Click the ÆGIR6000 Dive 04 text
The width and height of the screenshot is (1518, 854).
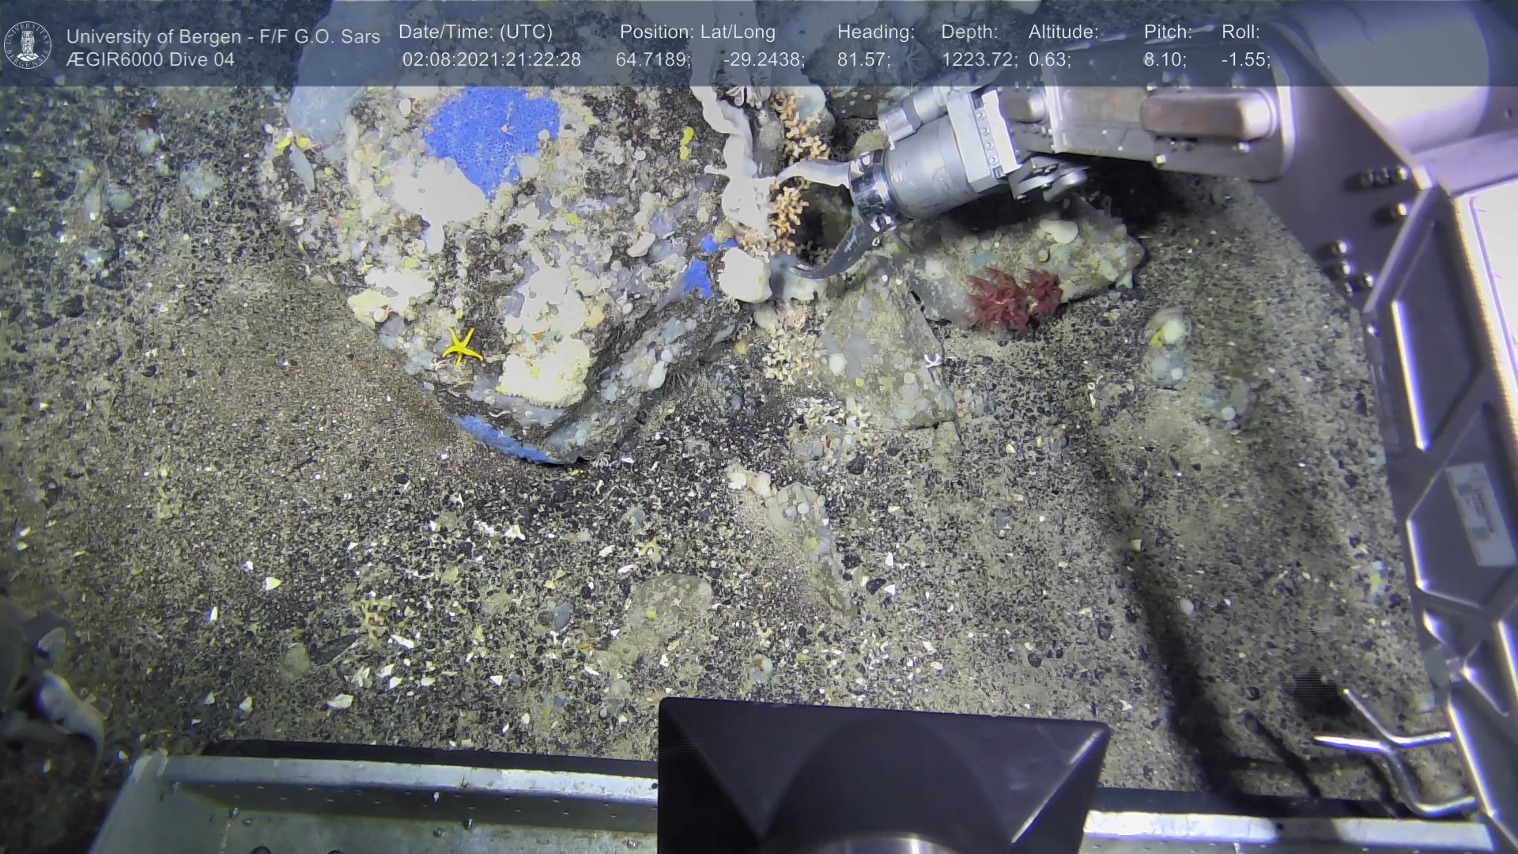pos(150,60)
